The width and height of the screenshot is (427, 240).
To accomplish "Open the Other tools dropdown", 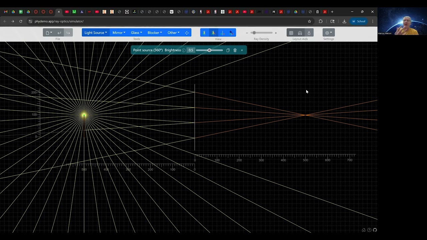I will pyautogui.click(x=173, y=33).
